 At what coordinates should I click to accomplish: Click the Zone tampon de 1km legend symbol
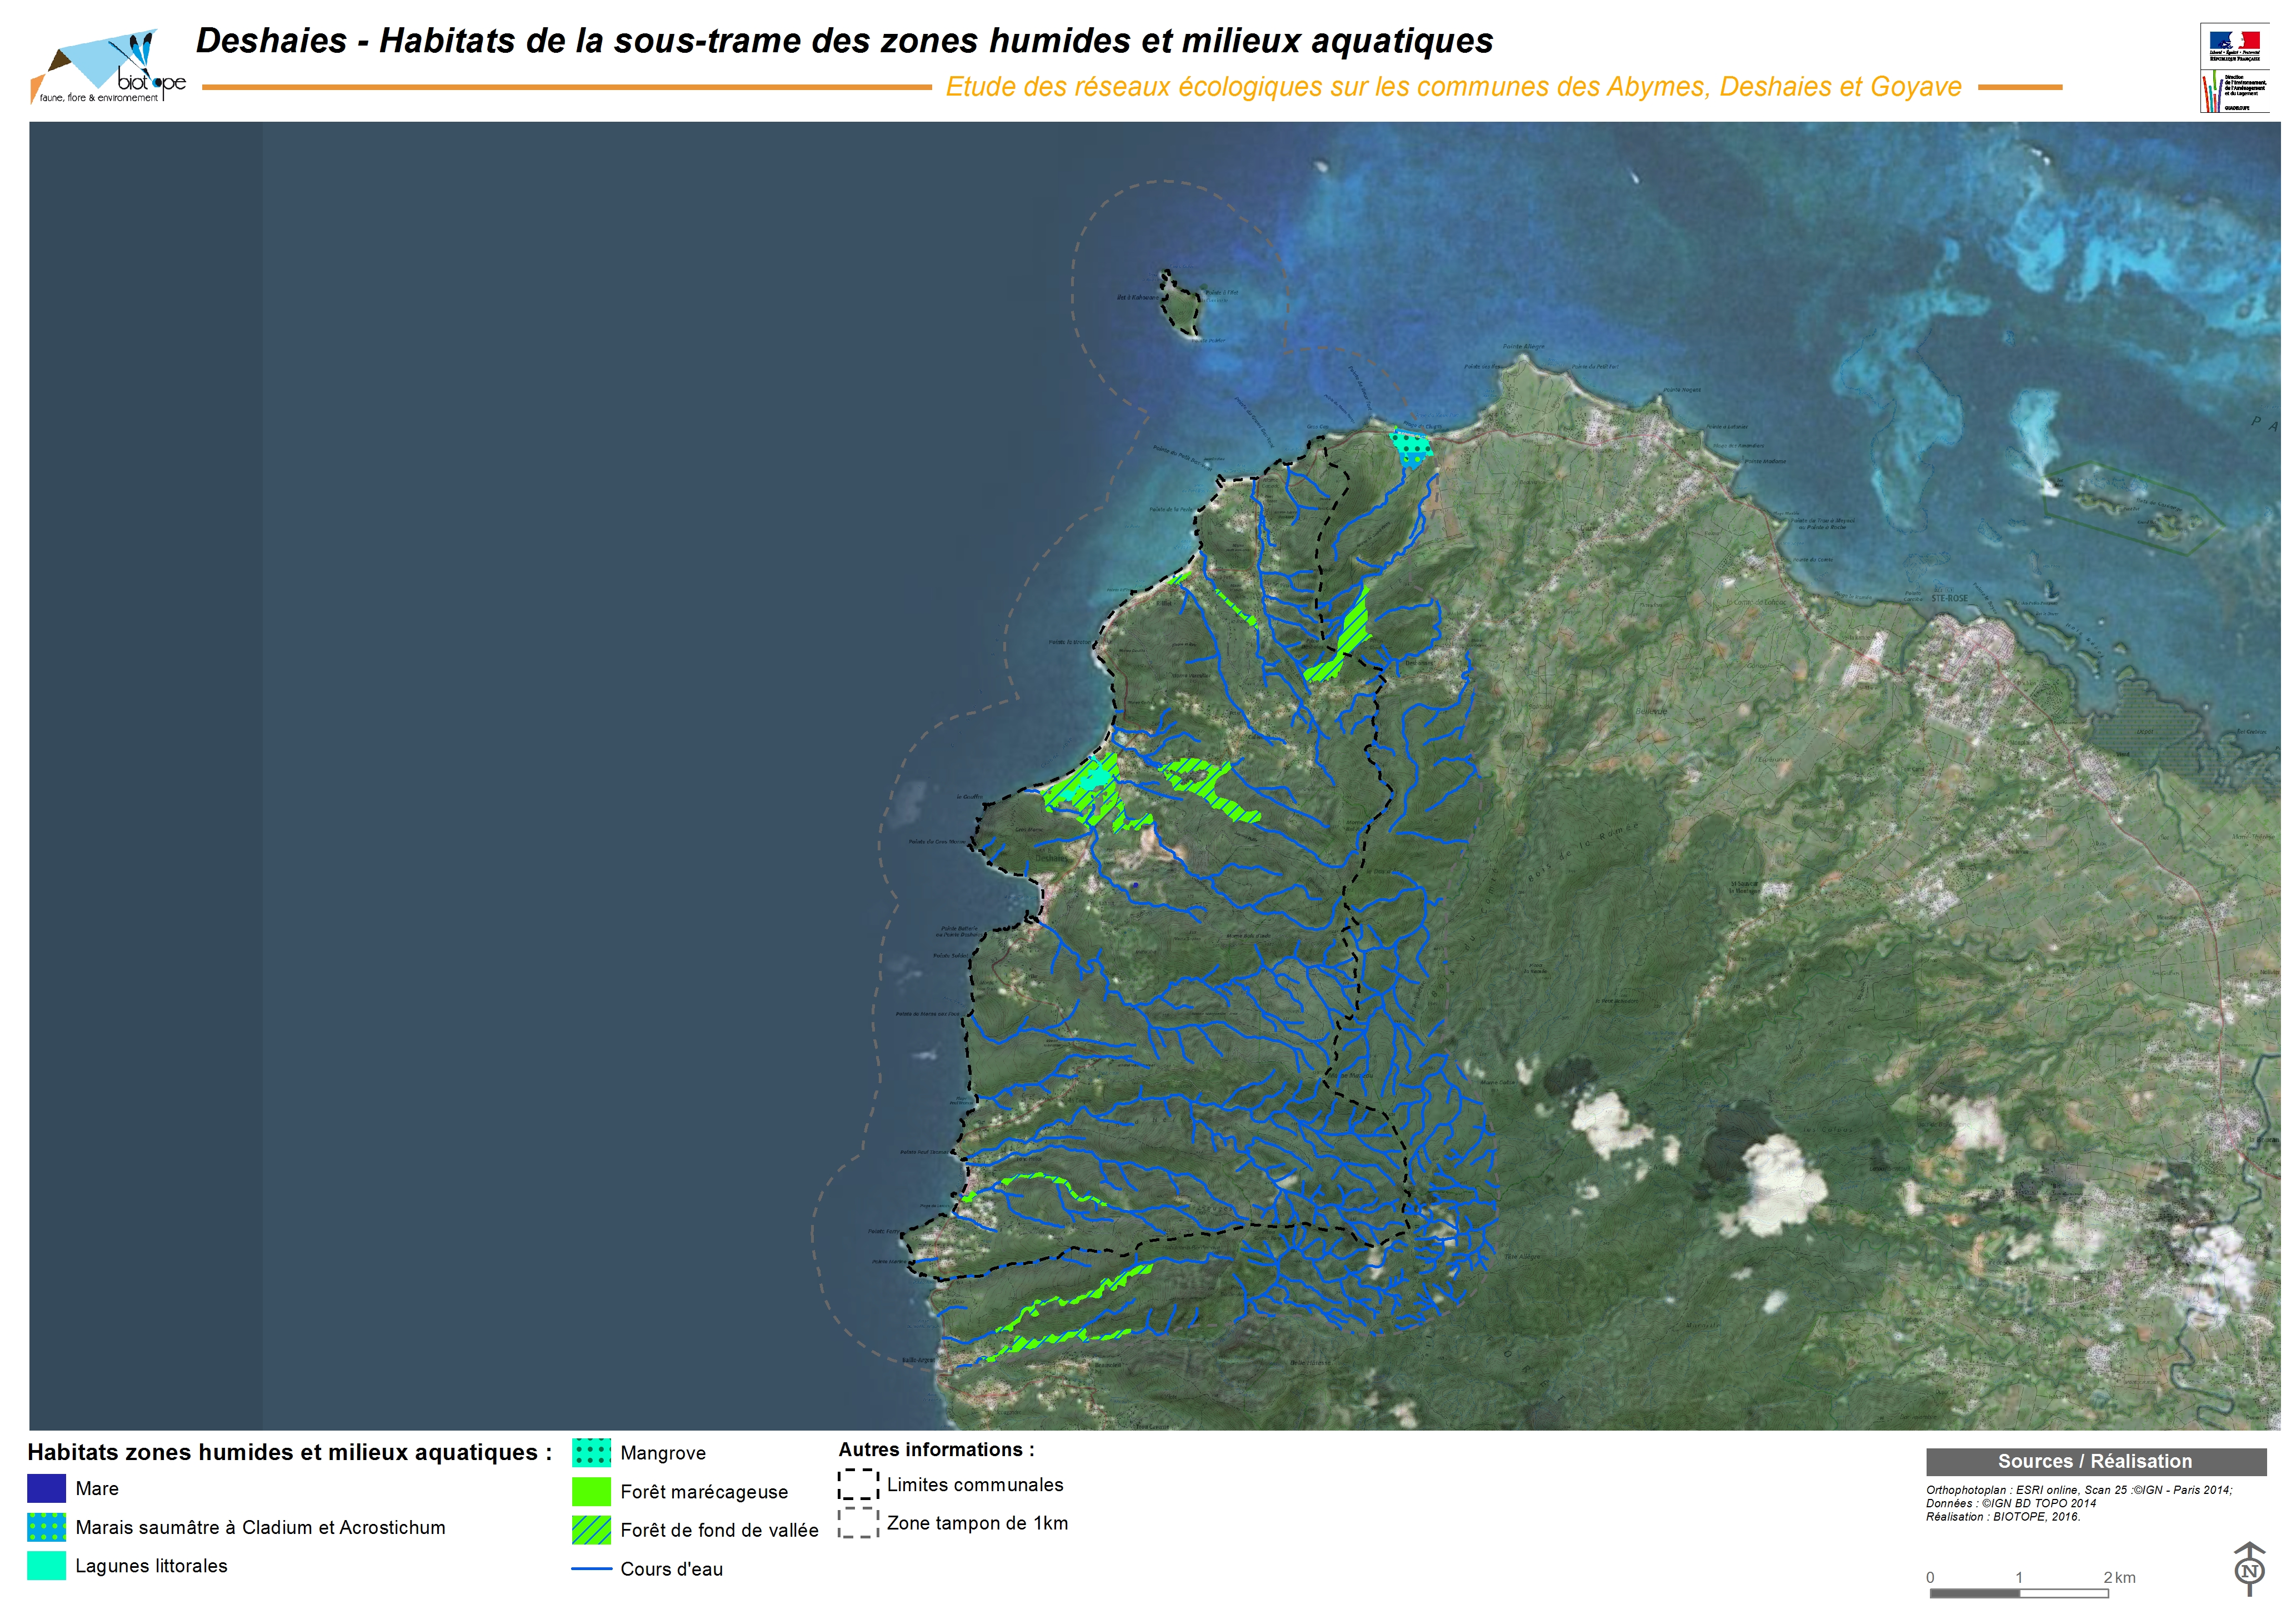tap(858, 1523)
